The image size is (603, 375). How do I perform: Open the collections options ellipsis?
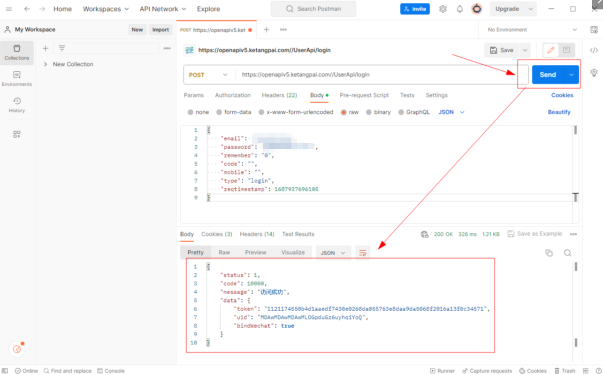pos(167,48)
